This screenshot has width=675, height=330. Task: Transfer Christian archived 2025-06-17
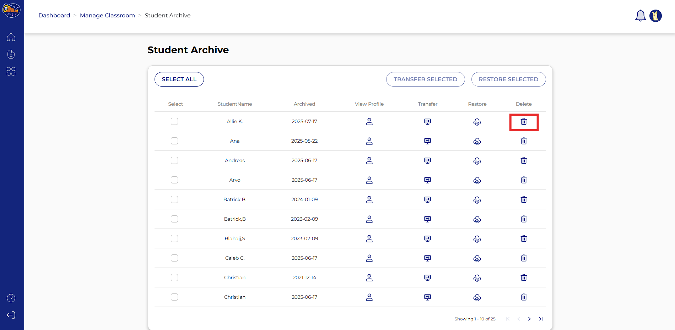point(428,297)
